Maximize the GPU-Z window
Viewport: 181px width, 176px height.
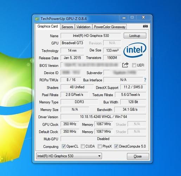132,18
